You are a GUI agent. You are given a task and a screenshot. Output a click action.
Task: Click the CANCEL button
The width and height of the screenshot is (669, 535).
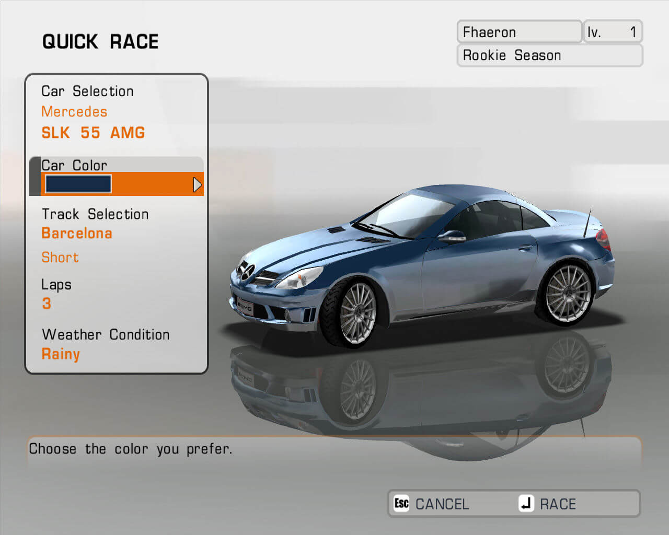[432, 504]
